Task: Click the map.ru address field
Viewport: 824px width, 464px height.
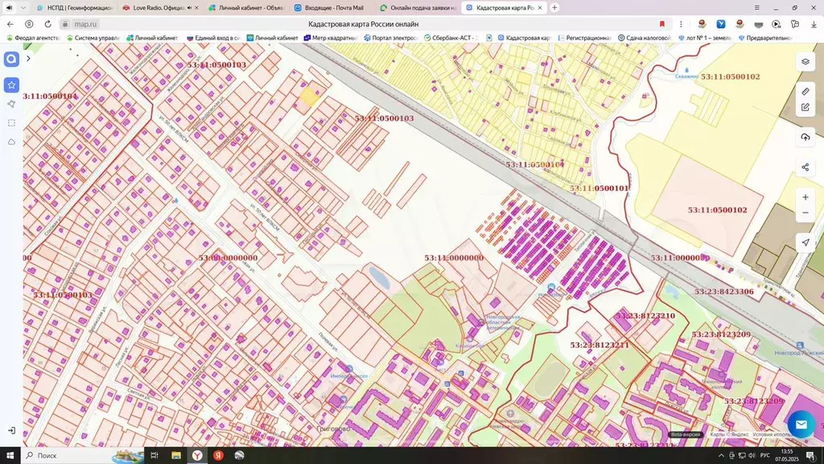Action: pos(85,24)
